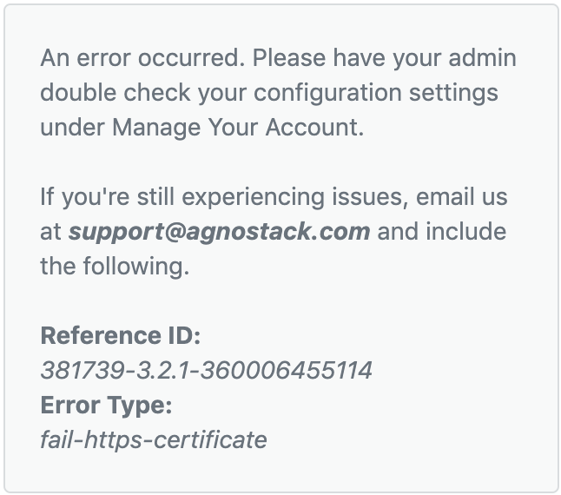Screen dimensions: 561x495
Task: Click the word "at" before the email address
Action: [x=51, y=233]
